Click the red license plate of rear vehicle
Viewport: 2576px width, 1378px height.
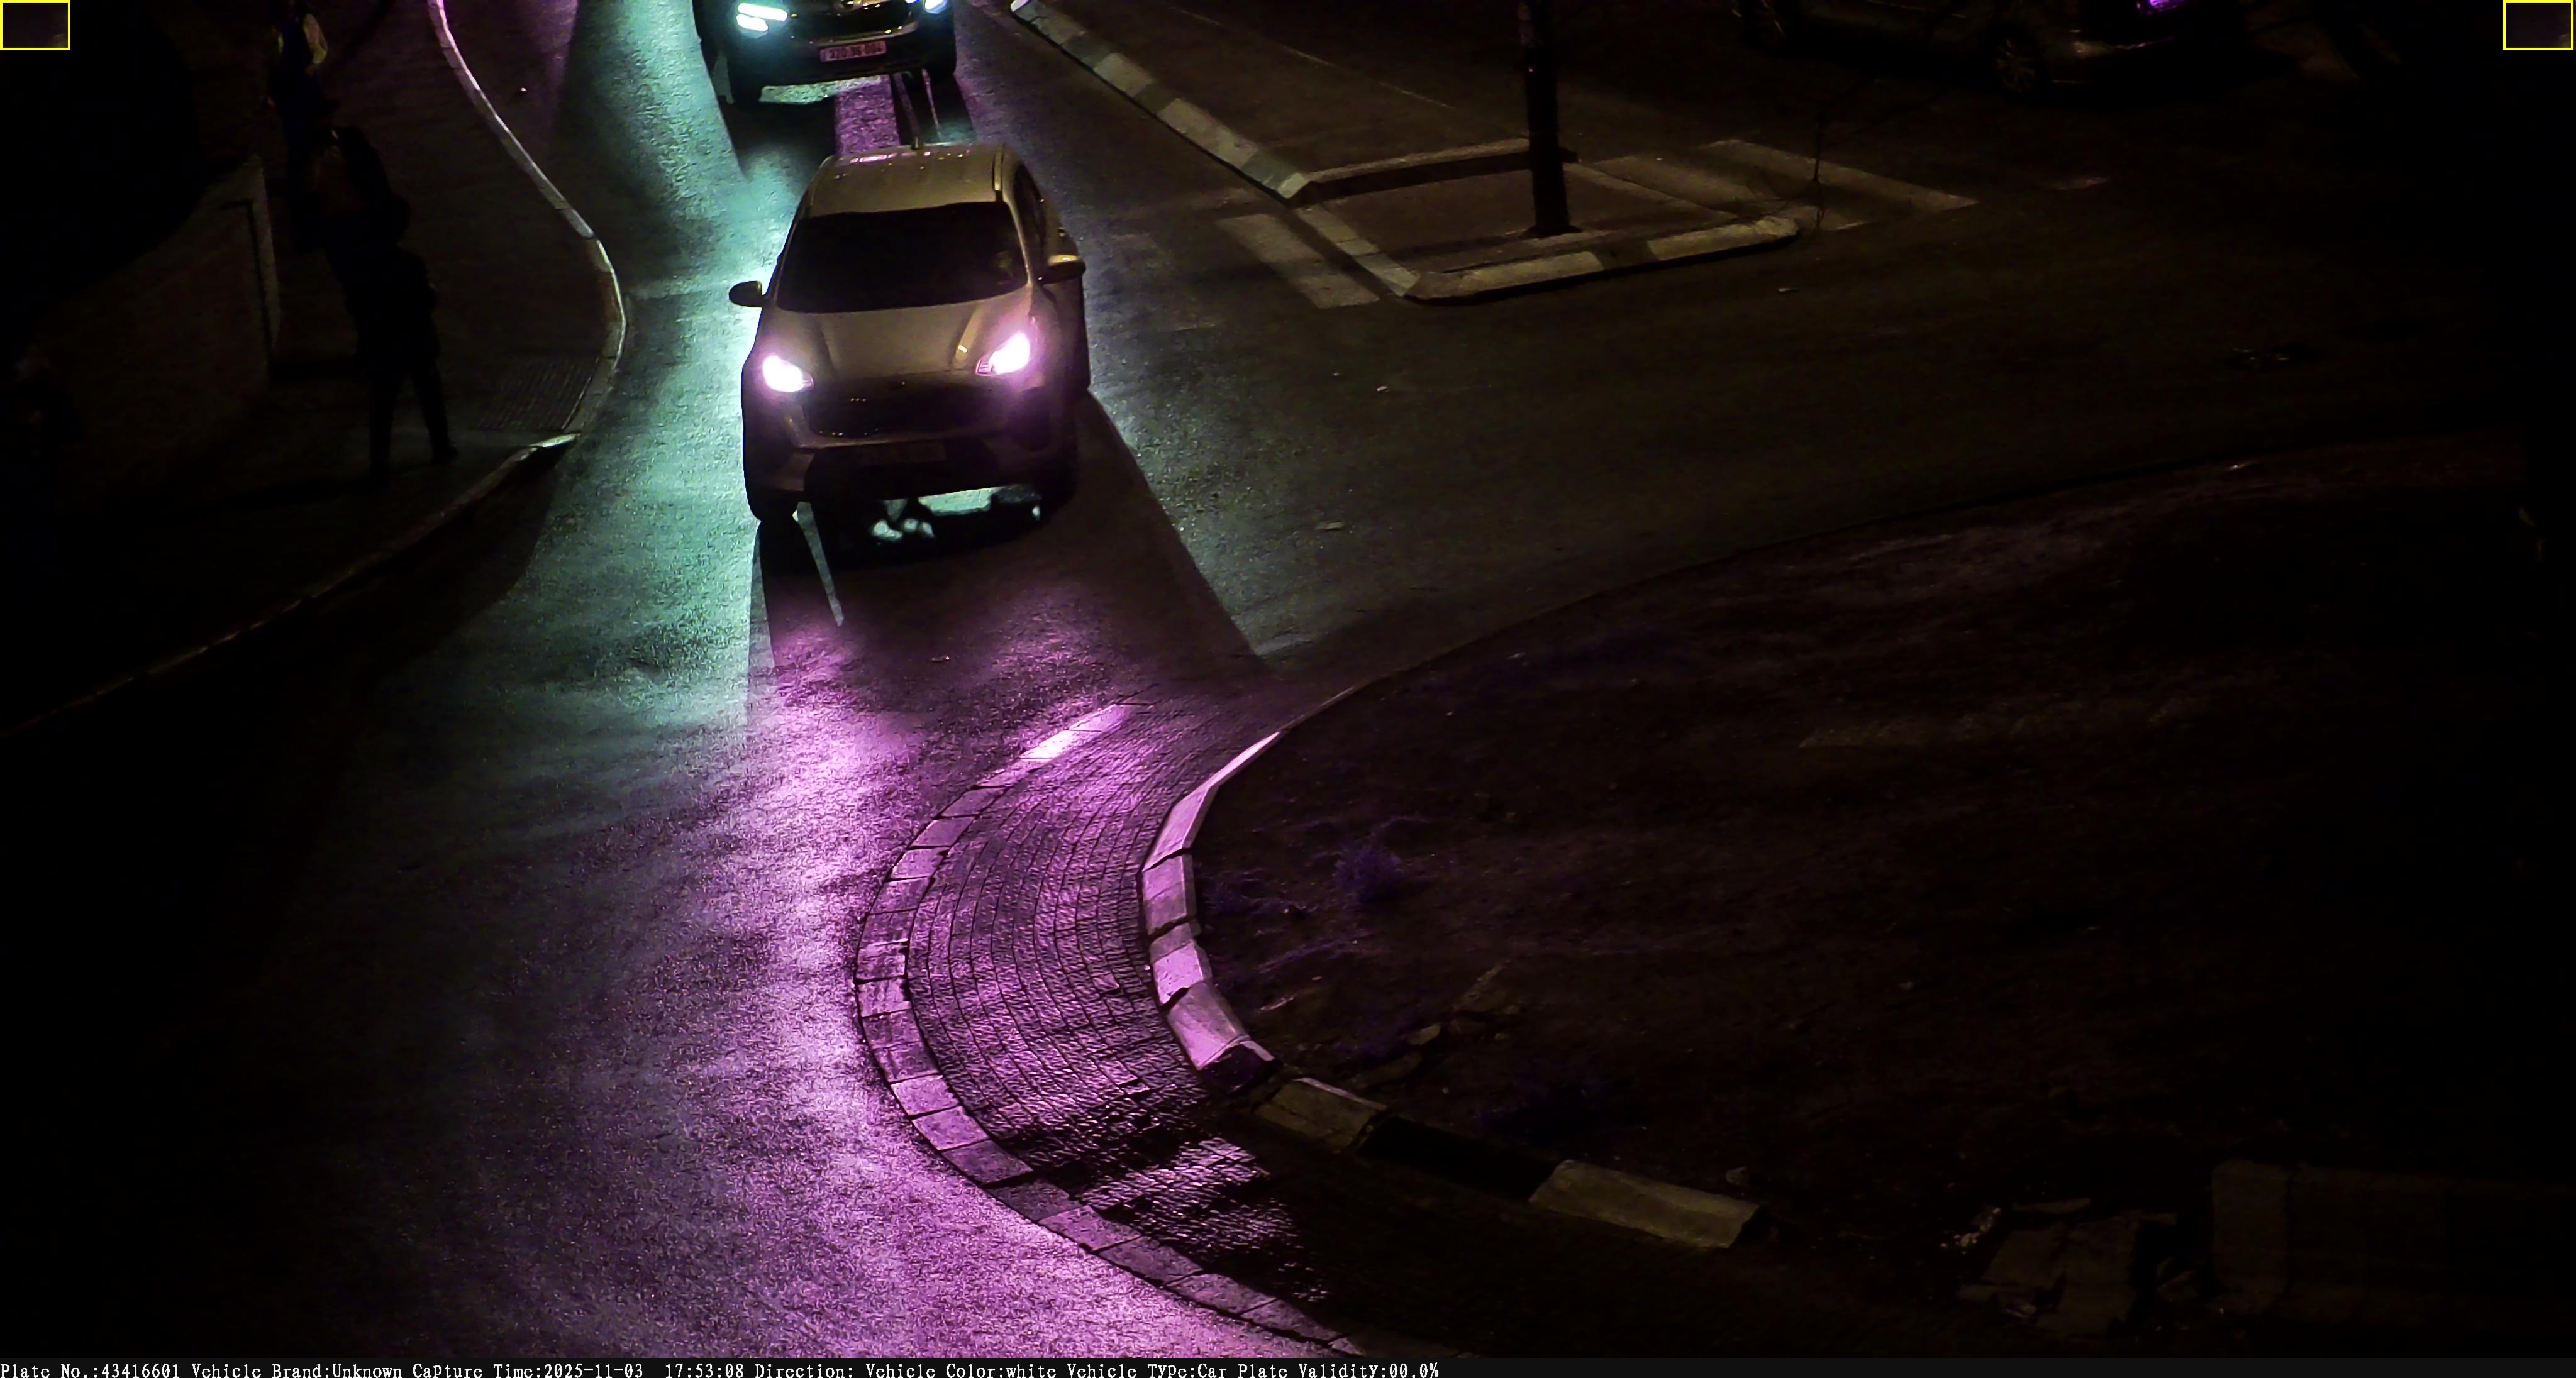point(852,49)
